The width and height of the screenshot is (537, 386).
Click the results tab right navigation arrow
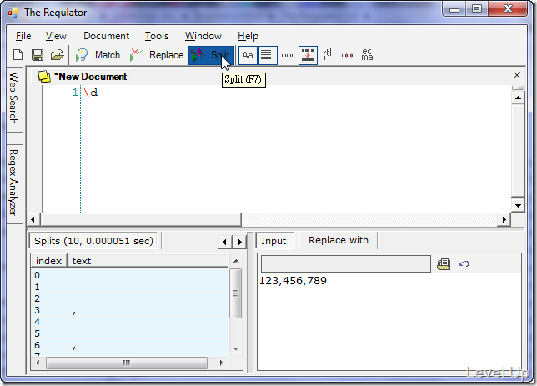[x=240, y=242]
